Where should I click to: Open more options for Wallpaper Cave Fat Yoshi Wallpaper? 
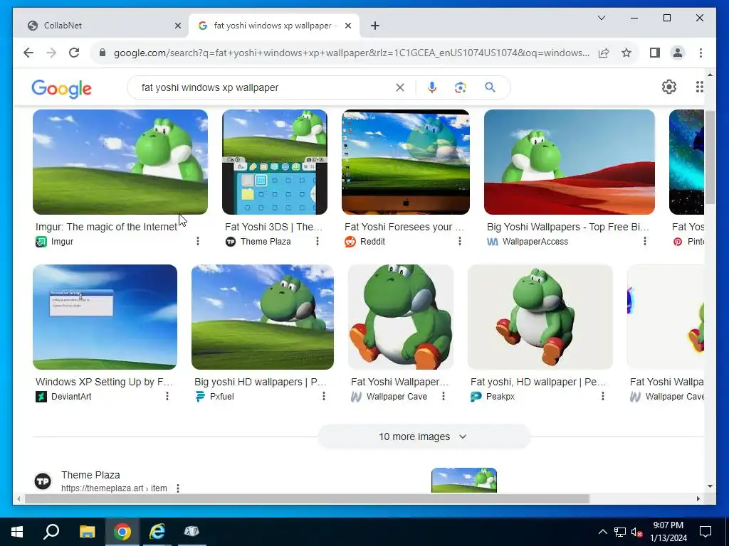443,396
